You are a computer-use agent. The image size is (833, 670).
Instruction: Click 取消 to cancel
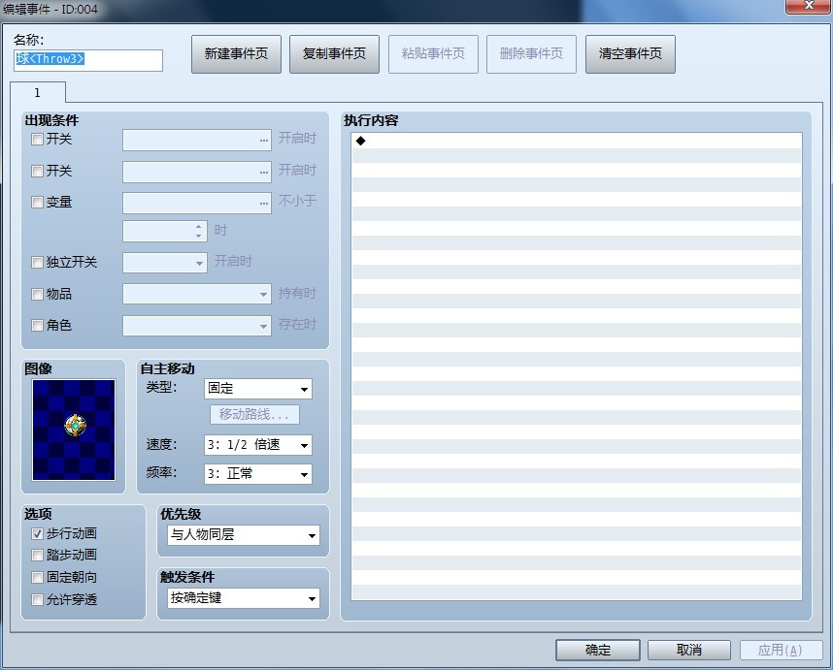click(689, 650)
